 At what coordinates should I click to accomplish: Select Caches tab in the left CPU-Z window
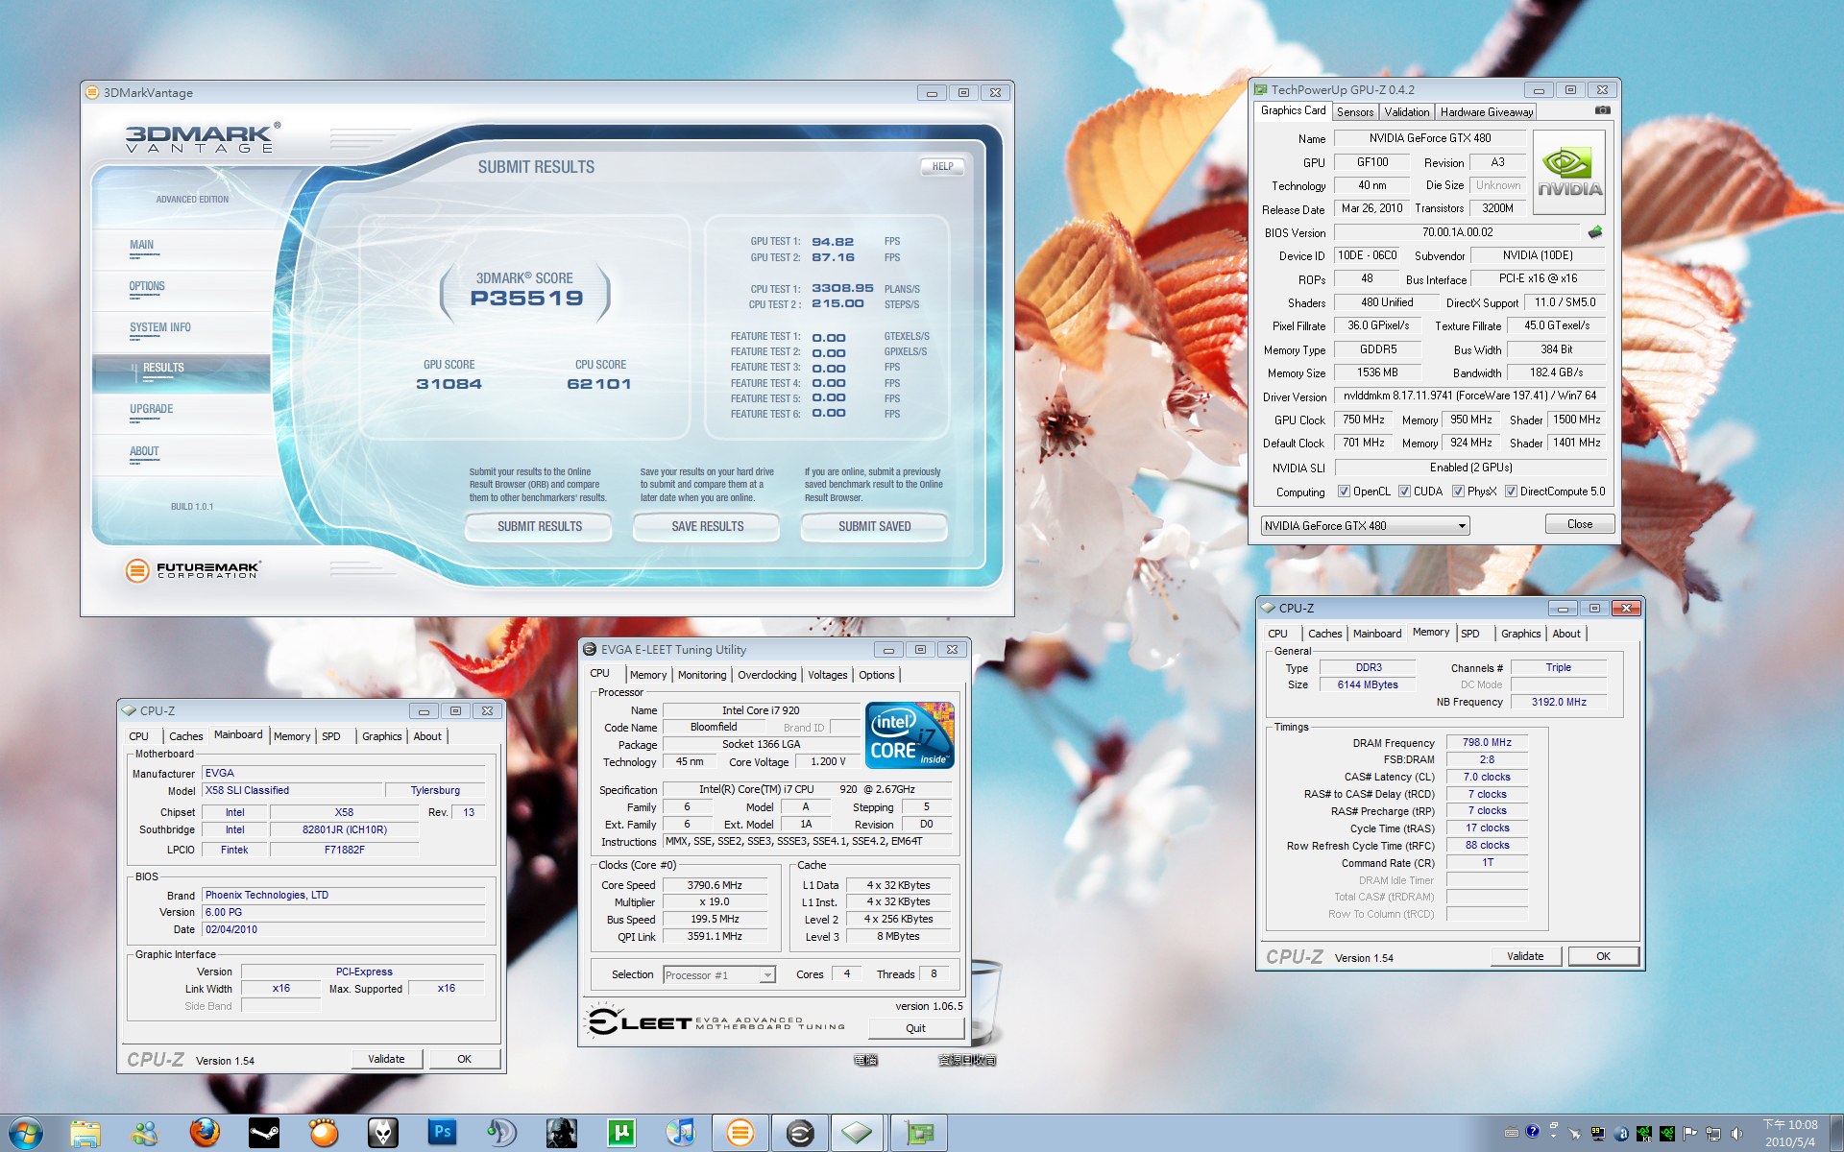(185, 736)
